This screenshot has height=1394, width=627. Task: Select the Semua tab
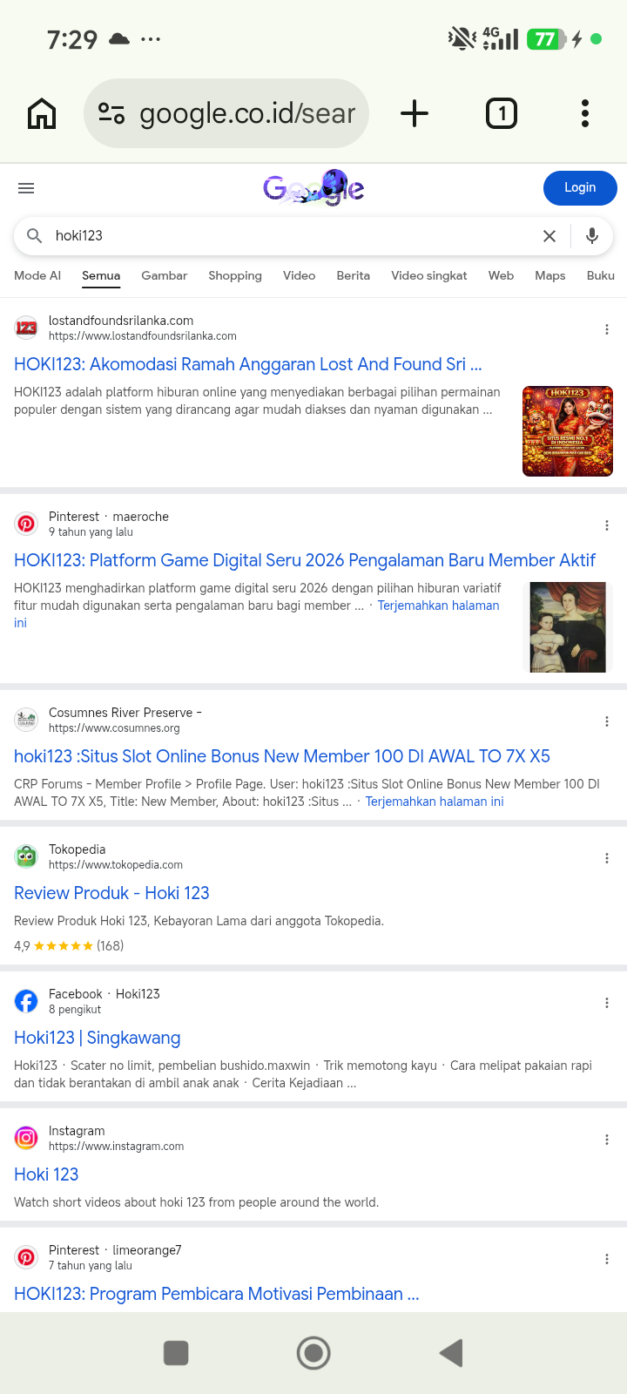(x=101, y=275)
